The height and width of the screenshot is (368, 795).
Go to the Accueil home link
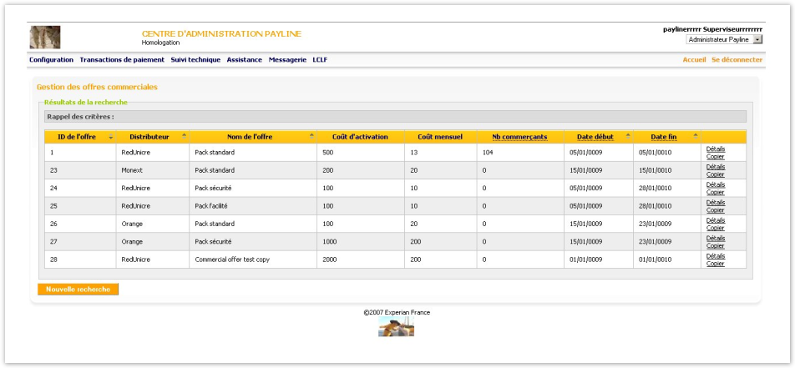(694, 60)
